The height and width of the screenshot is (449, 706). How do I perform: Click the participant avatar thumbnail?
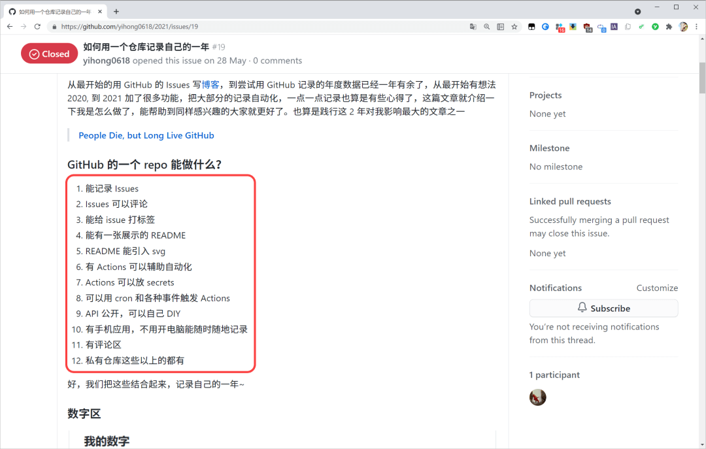tap(537, 397)
